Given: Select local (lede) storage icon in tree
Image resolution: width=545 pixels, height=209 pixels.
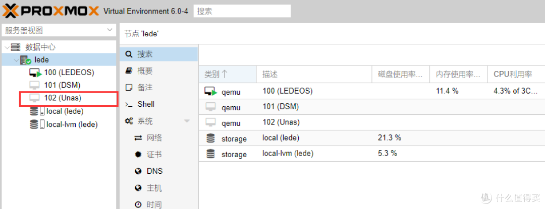Looking at the screenshot, I should pyautogui.click(x=37, y=111).
